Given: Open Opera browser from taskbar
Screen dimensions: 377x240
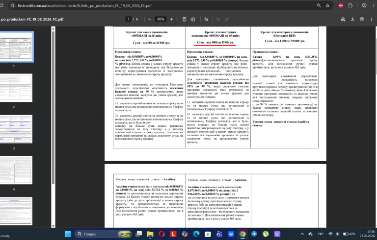Looking at the screenshot, I should point(162,234).
